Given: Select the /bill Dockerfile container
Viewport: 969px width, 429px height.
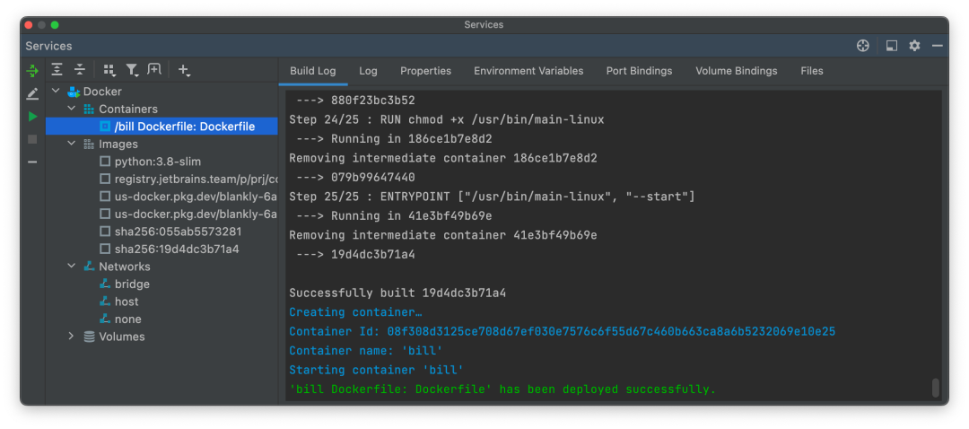Looking at the screenshot, I should click(x=184, y=127).
